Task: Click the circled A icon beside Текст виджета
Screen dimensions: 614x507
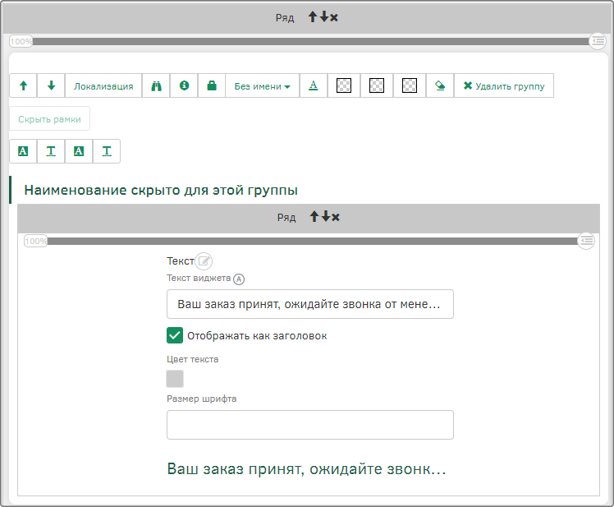Action: coord(239,279)
